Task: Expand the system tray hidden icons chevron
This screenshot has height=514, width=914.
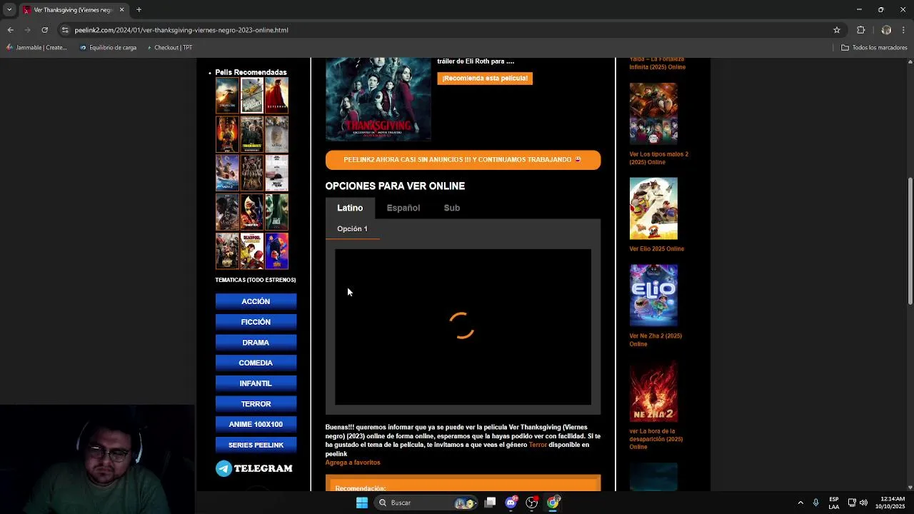Action: [x=800, y=503]
